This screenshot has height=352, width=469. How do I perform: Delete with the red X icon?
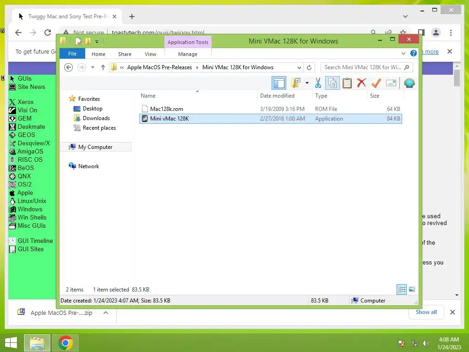(361, 83)
